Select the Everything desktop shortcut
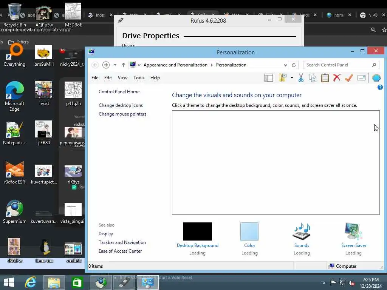Viewport: 387px width, 290px height. point(15,55)
